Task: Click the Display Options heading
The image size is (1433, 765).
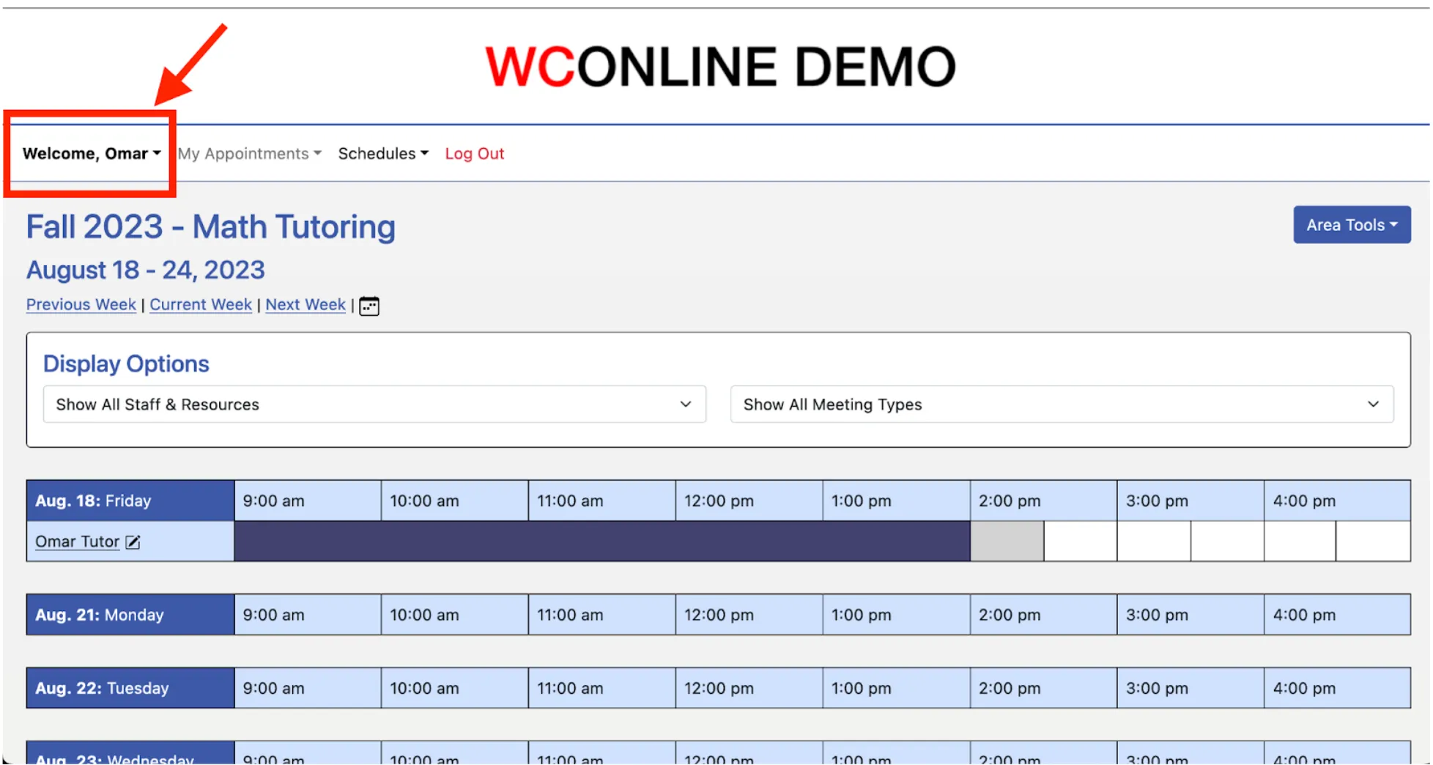Action: [x=126, y=364]
